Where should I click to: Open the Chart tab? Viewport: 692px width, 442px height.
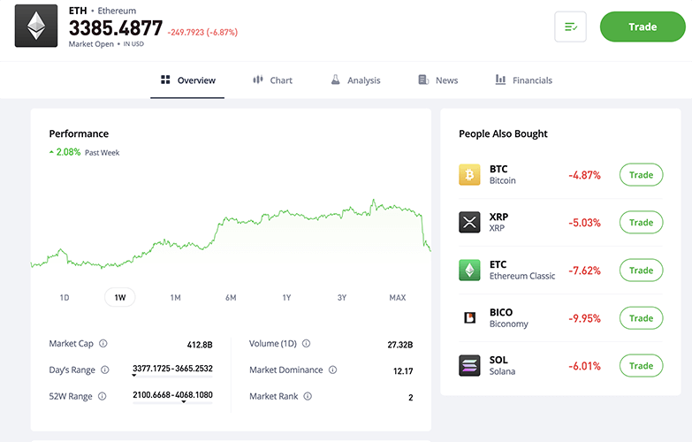[x=272, y=80]
